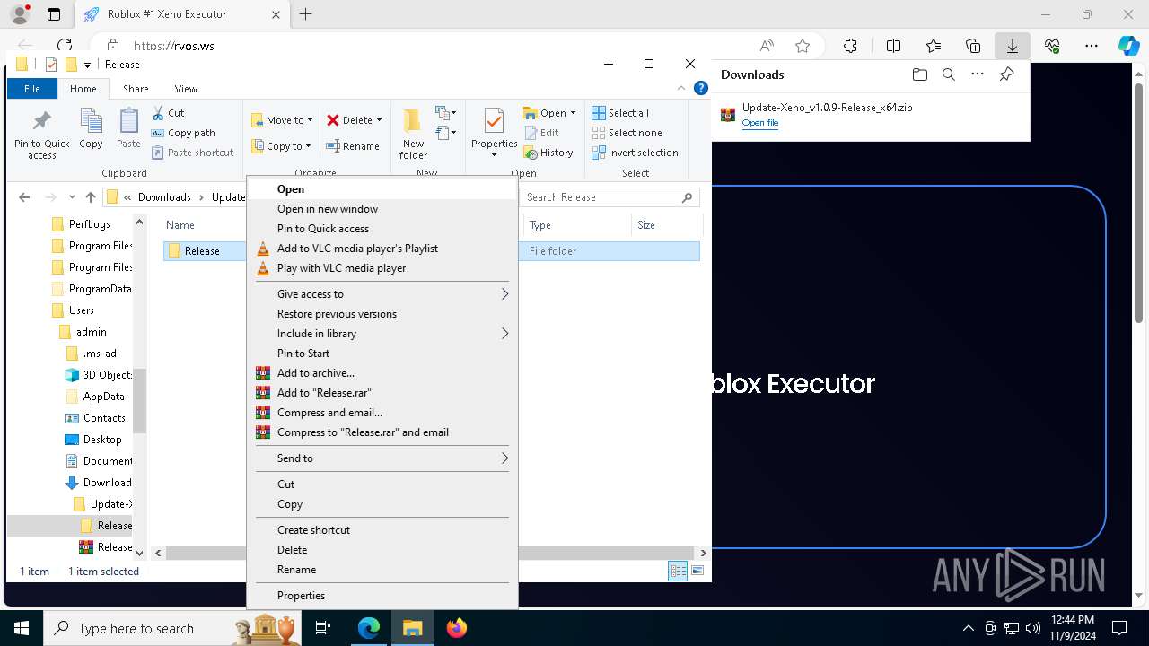The width and height of the screenshot is (1149, 646).
Task: Choose Pin to Start
Action: pyautogui.click(x=382, y=354)
